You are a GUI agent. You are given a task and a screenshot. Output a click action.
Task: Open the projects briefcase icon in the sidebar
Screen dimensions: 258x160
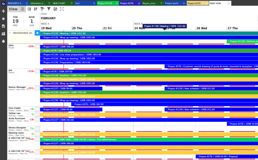point(3,33)
